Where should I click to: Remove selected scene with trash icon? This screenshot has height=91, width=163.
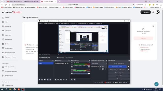tap(42, 79)
